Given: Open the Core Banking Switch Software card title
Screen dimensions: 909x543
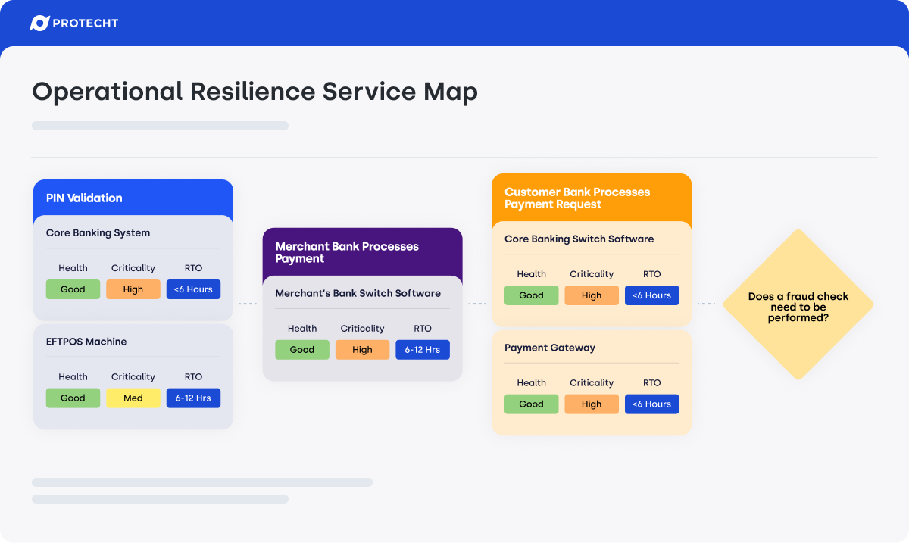Looking at the screenshot, I should click(x=579, y=239).
